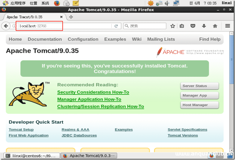
Task: Open the mail client icon in top panel
Action: click(66, 3)
